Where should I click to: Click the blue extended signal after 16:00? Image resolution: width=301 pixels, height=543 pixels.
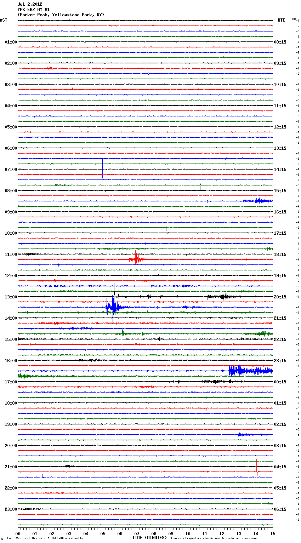(250, 371)
